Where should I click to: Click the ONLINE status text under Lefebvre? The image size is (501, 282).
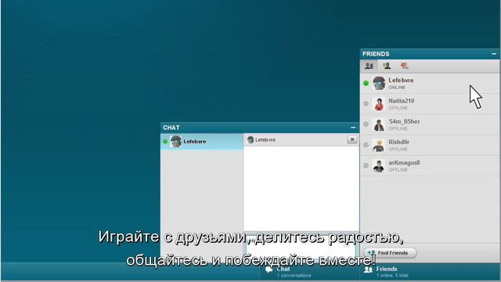tap(397, 87)
